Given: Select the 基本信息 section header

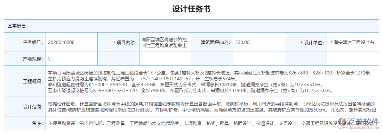Looking at the screenshot, I should click(17, 26).
